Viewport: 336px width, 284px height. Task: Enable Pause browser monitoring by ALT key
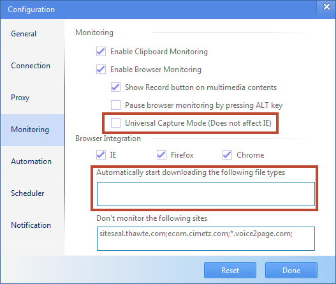pos(115,105)
